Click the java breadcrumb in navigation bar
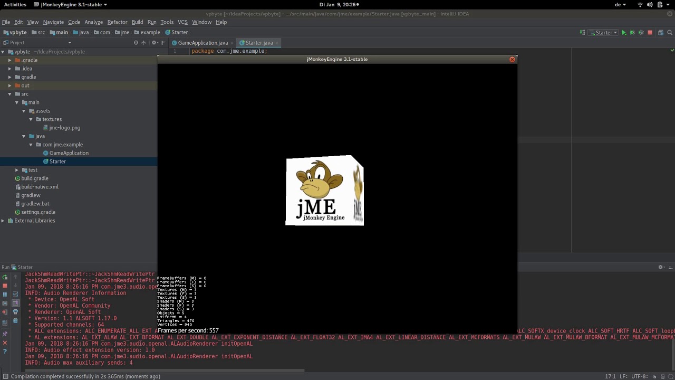Image resolution: width=675 pixels, height=380 pixels. pyautogui.click(x=81, y=32)
